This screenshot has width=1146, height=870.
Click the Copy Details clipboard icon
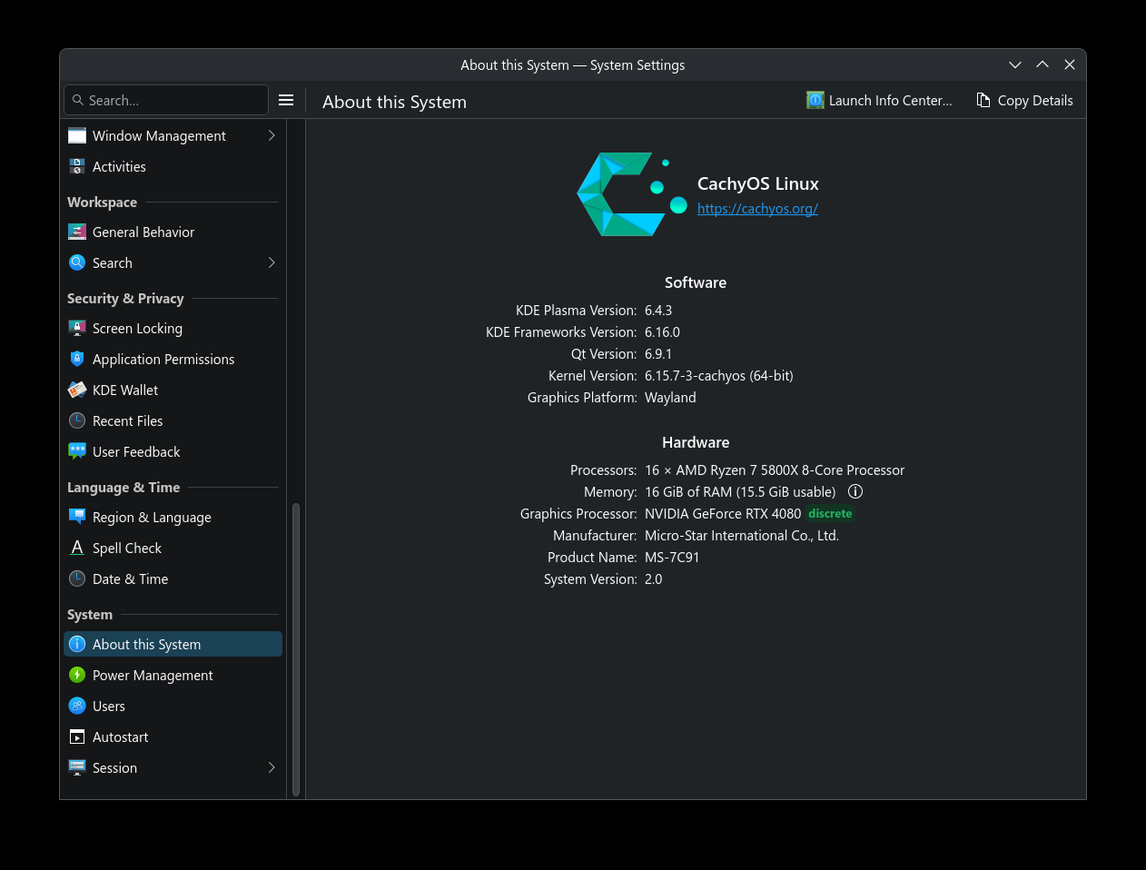tap(983, 100)
